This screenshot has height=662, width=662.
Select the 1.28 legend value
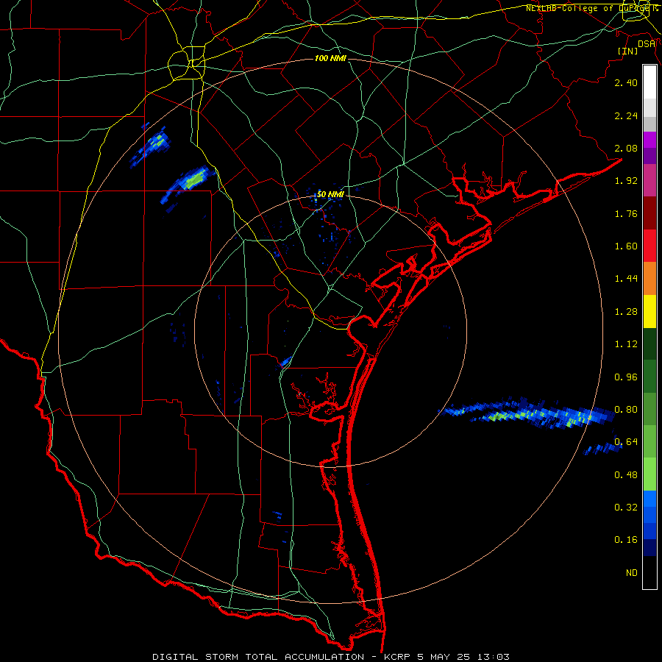tap(626, 312)
